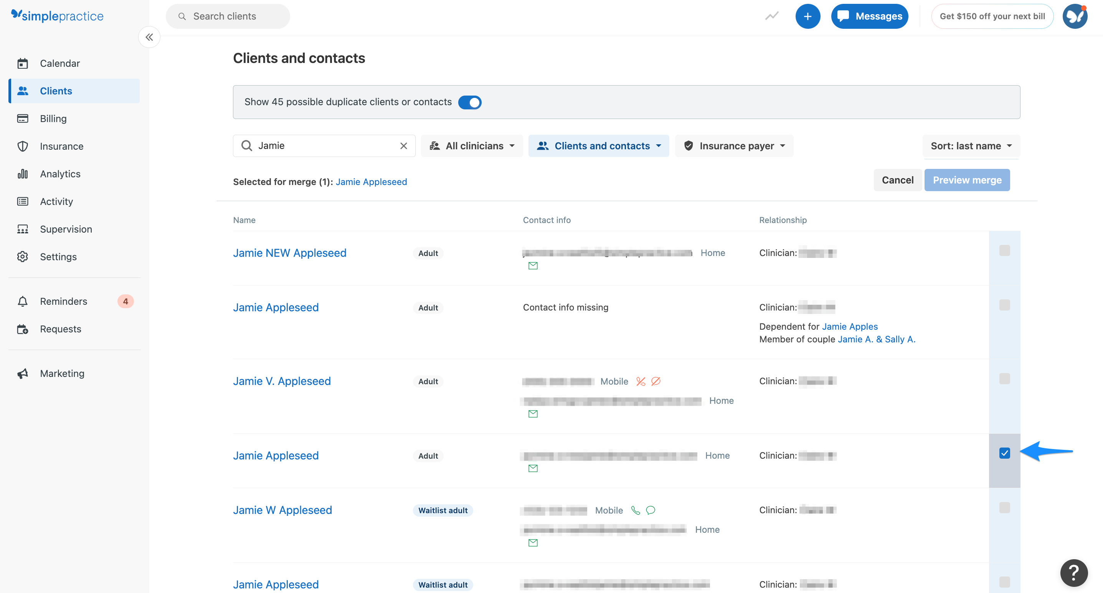
Task: Open the Calendar from the sidebar
Action: pos(59,63)
